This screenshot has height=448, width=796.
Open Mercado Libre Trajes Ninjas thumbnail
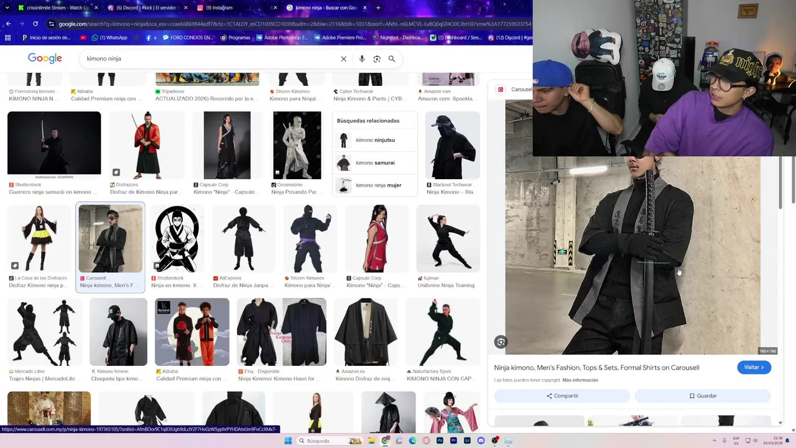tap(44, 332)
